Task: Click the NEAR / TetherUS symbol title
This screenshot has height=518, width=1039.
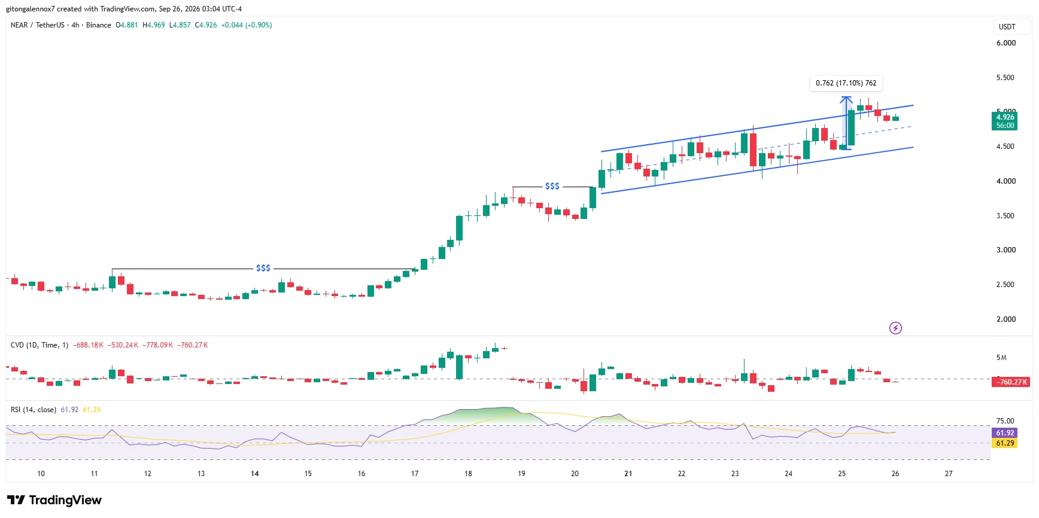Action: [x=38, y=25]
